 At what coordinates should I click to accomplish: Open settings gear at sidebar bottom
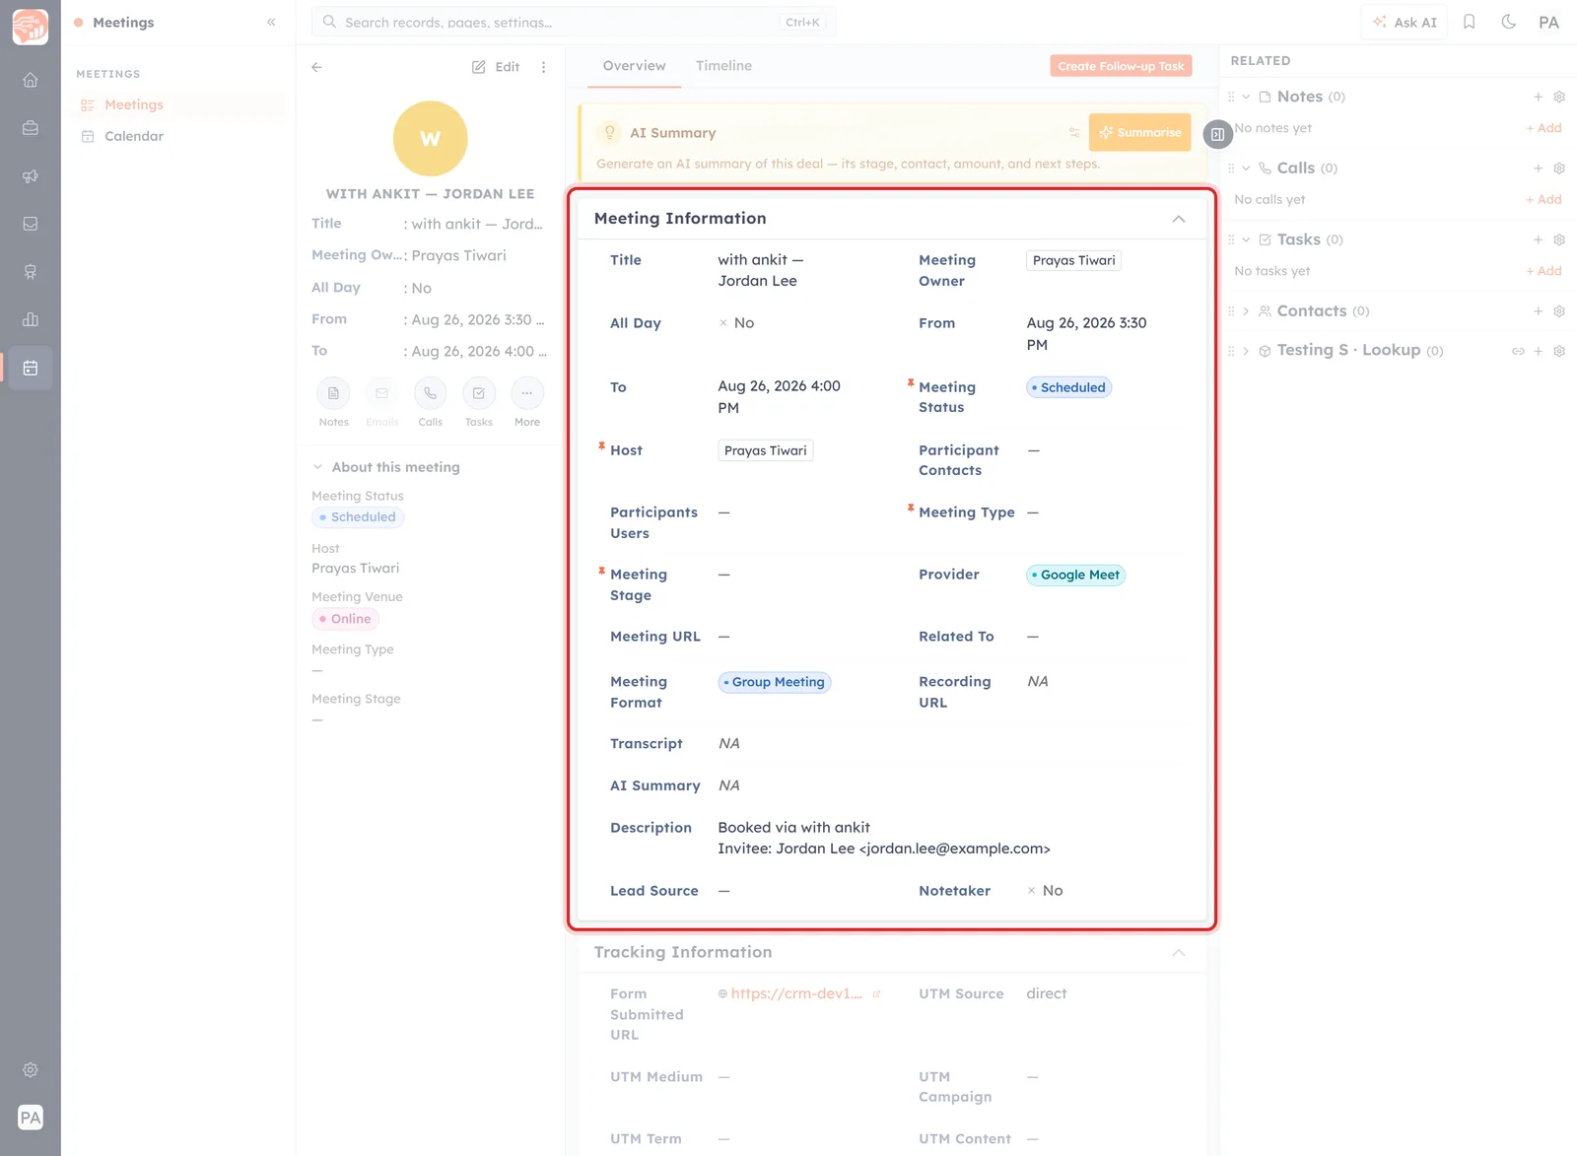tap(31, 1069)
